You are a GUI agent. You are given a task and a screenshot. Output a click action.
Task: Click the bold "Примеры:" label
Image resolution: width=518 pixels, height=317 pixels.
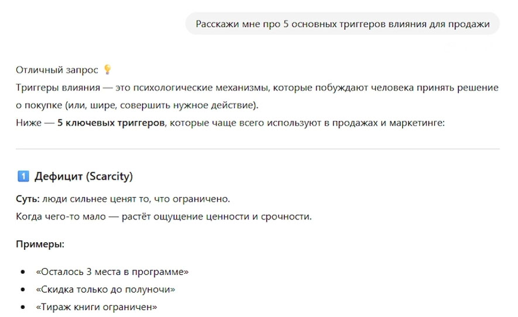40,244
